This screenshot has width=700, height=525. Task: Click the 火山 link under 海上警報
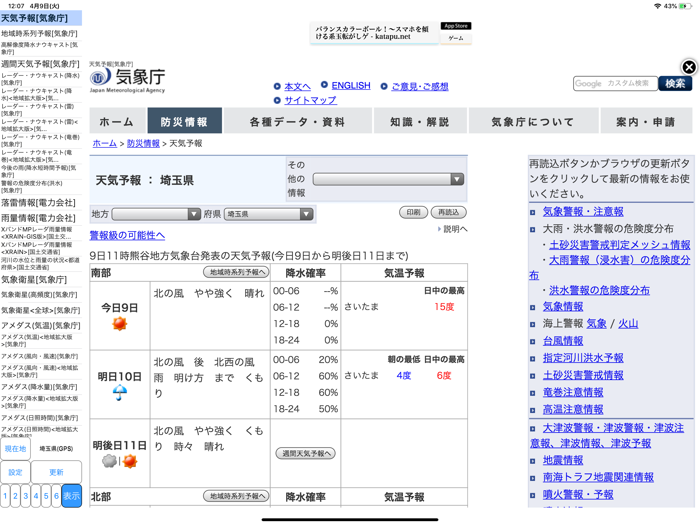pos(628,324)
